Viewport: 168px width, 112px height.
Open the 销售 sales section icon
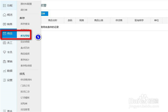[x=4, y=24]
